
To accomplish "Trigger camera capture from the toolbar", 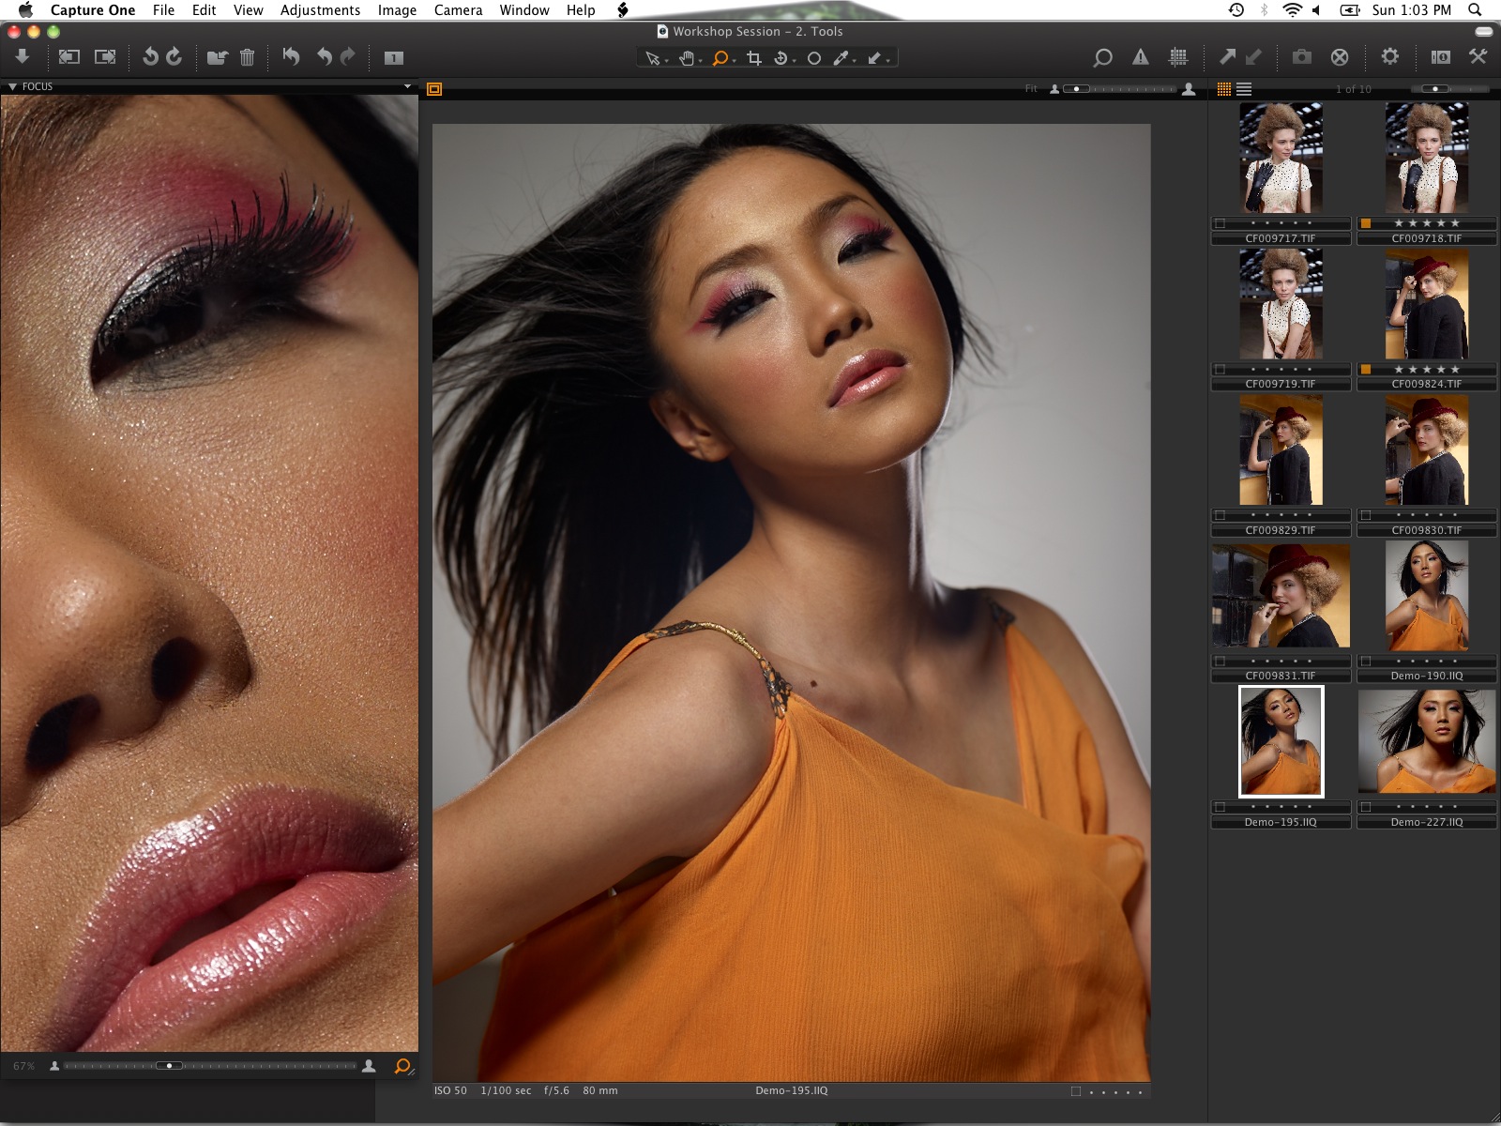I will (x=1300, y=57).
